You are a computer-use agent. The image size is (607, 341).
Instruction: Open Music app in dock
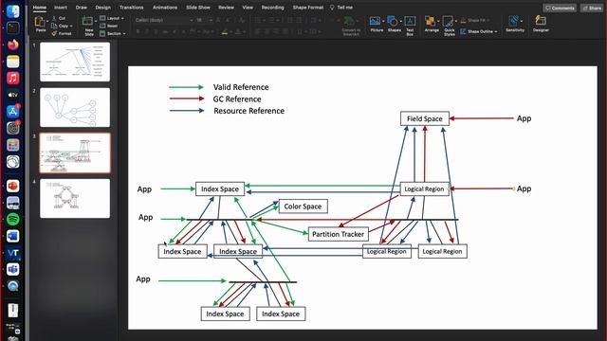12,78
